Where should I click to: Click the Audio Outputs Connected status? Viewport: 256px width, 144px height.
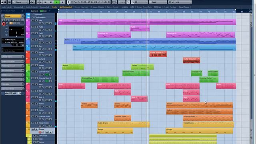(x=44, y=7)
